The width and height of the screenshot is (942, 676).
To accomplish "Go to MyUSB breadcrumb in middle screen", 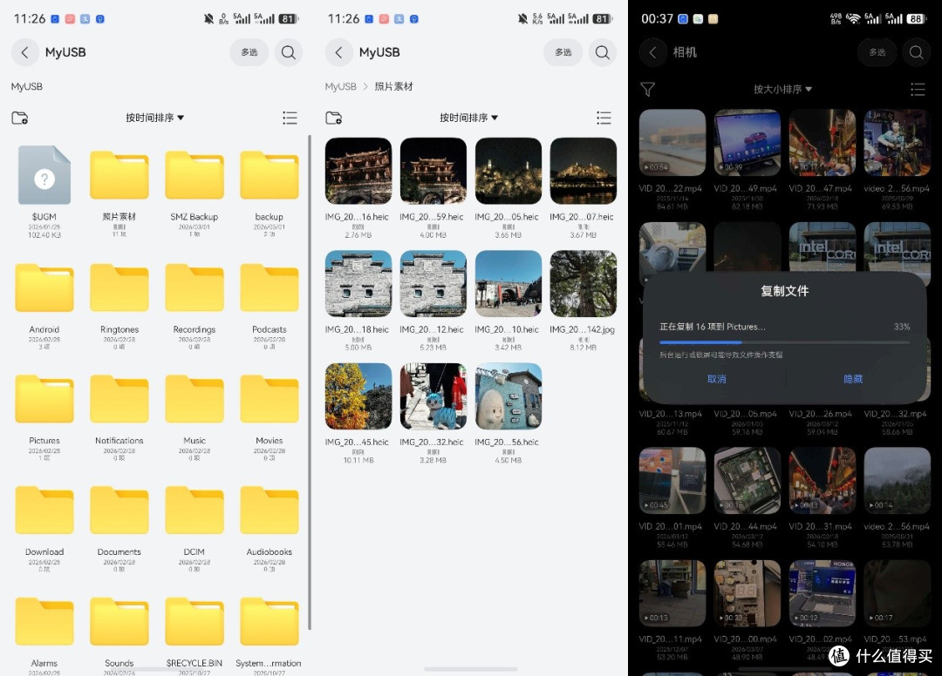I will [x=341, y=86].
